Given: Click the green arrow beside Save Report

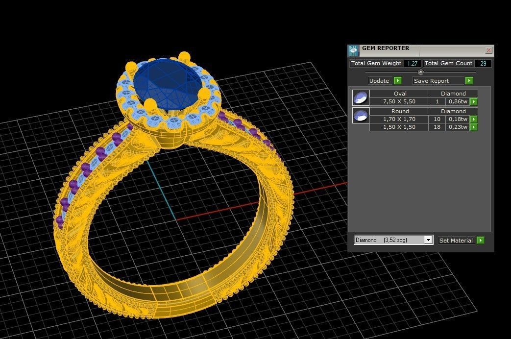Looking at the screenshot, I should [469, 80].
